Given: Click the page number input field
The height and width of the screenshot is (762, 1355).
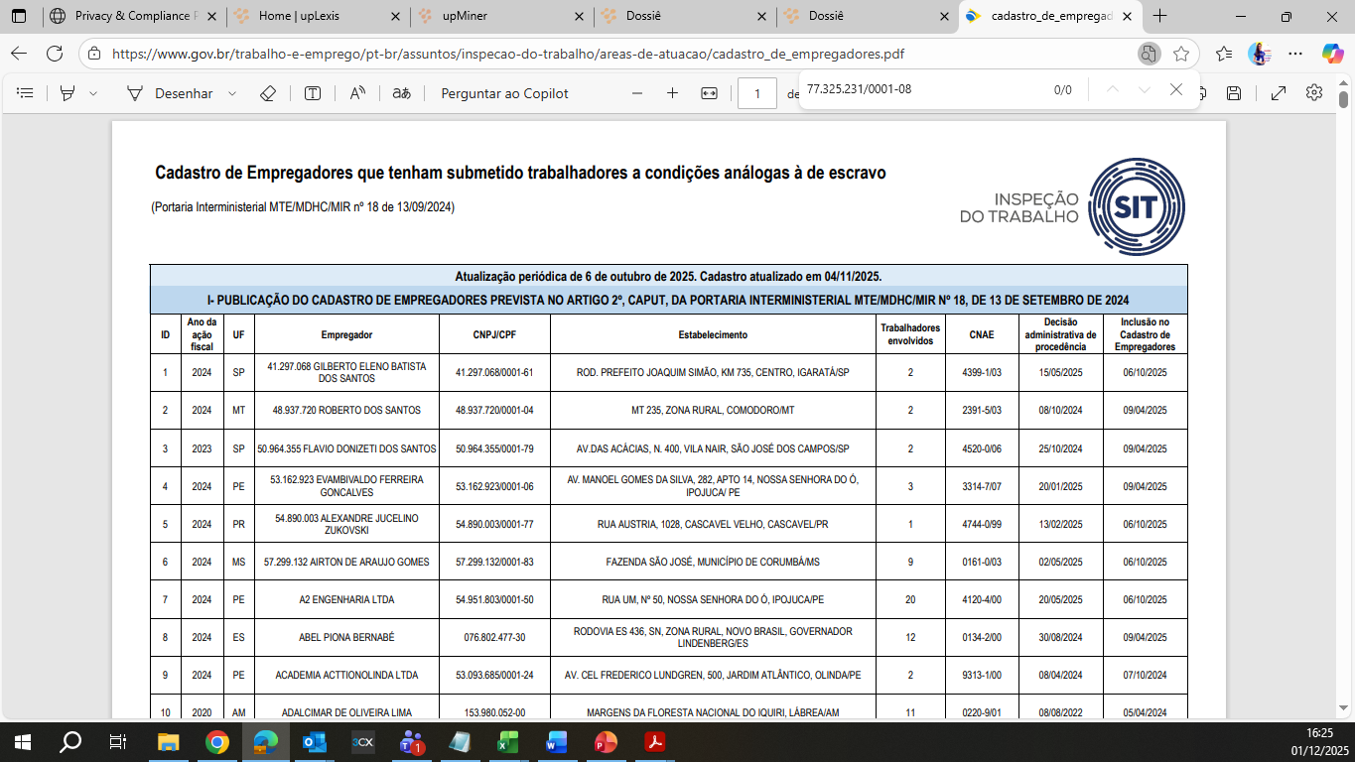Looking at the screenshot, I should [757, 93].
